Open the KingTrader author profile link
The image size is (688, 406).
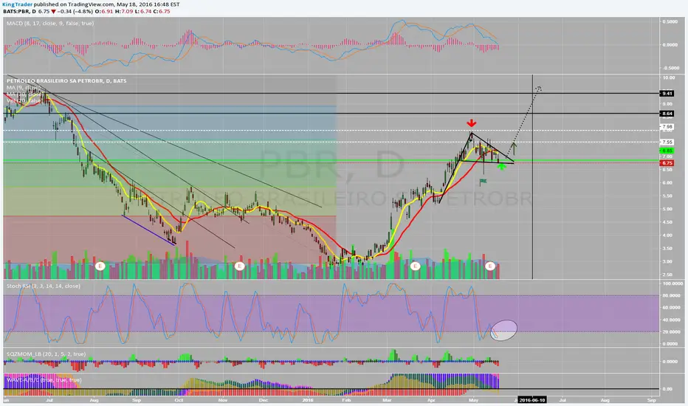(x=17, y=4)
